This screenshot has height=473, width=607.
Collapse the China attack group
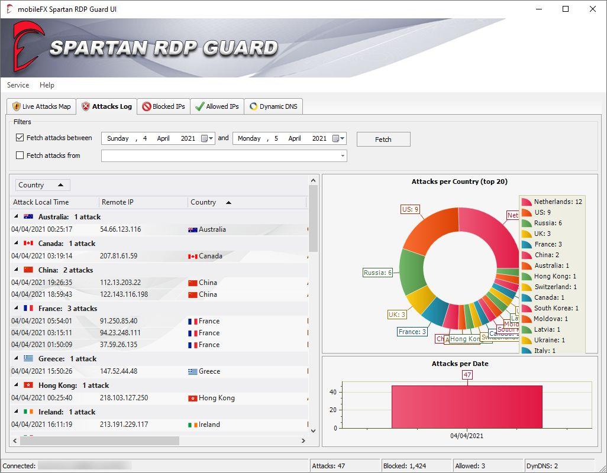tap(16, 269)
